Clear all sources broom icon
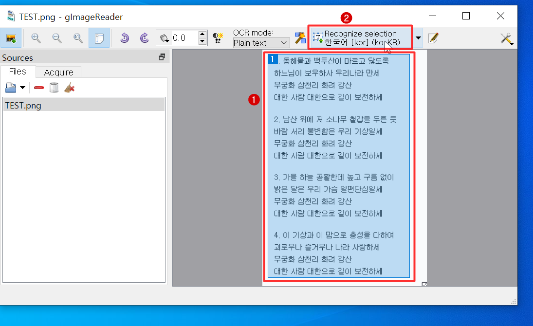This screenshot has height=326, width=533. (x=69, y=88)
